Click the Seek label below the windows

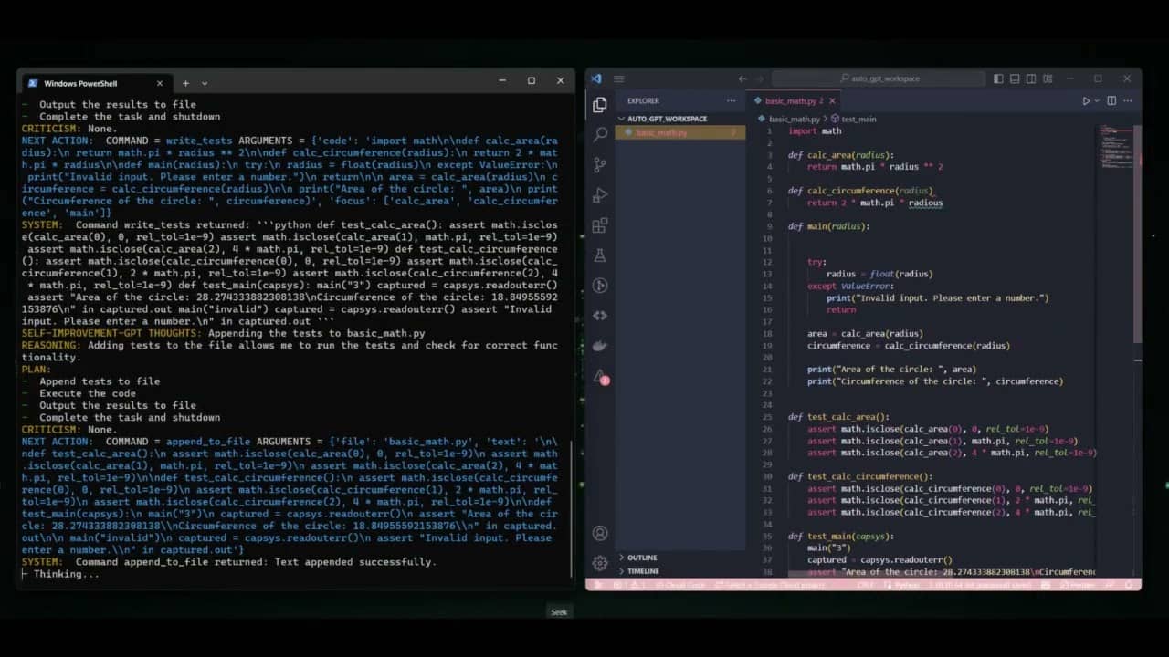559,612
